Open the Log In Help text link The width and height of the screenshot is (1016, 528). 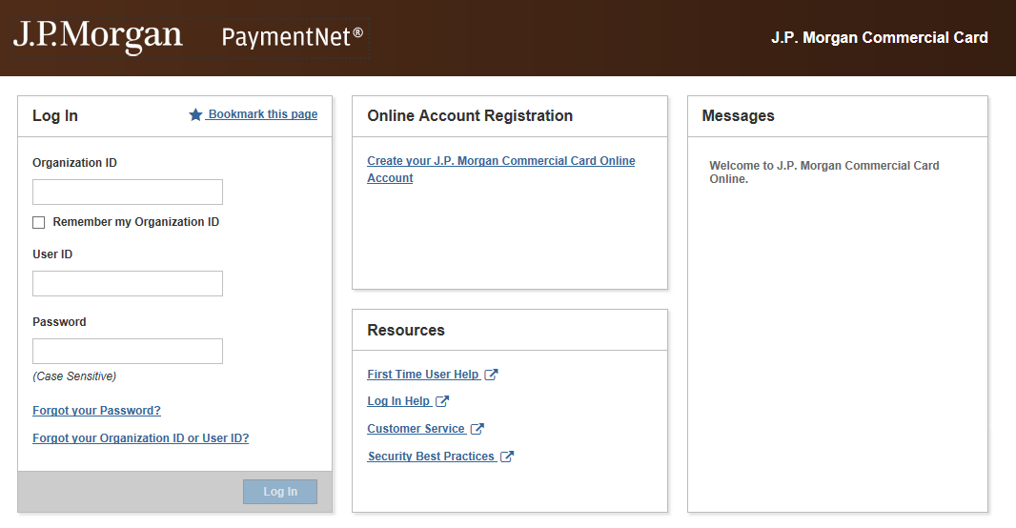398,401
